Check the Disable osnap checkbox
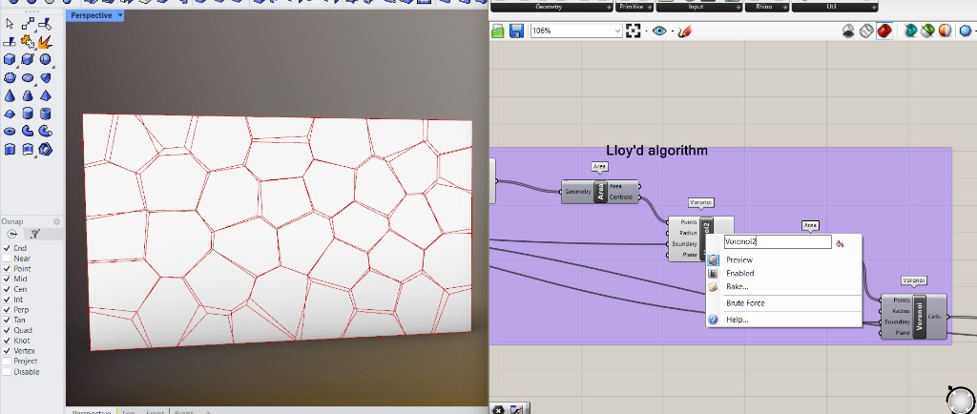Image resolution: width=977 pixels, height=414 pixels. [7, 372]
